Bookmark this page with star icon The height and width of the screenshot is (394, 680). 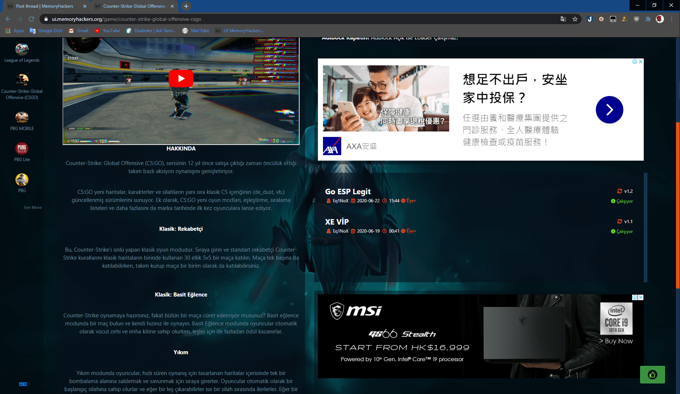(x=575, y=19)
